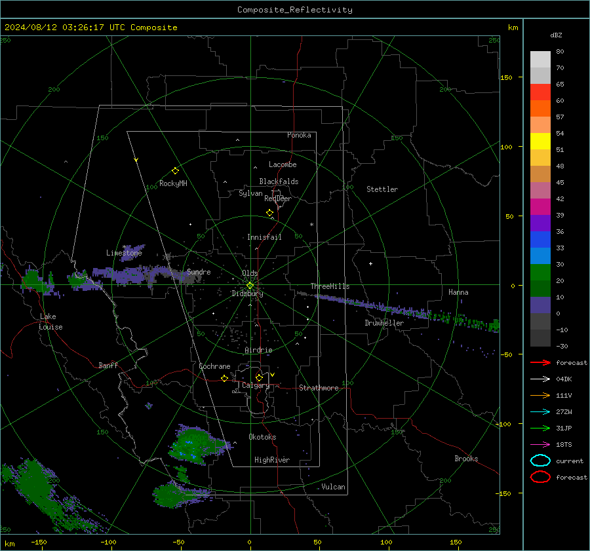Click the Calgary city label
The height and width of the screenshot is (551, 590).
pos(256,385)
